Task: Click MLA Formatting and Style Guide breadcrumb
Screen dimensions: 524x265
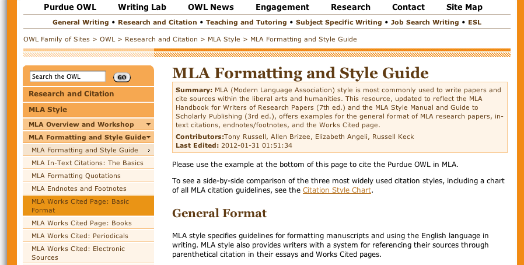Action: [303, 40]
